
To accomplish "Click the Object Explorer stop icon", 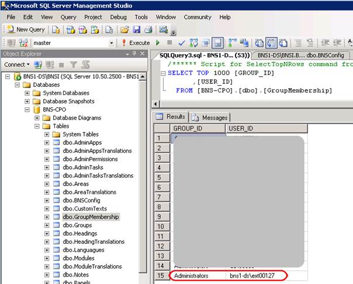I will (x=61, y=65).
